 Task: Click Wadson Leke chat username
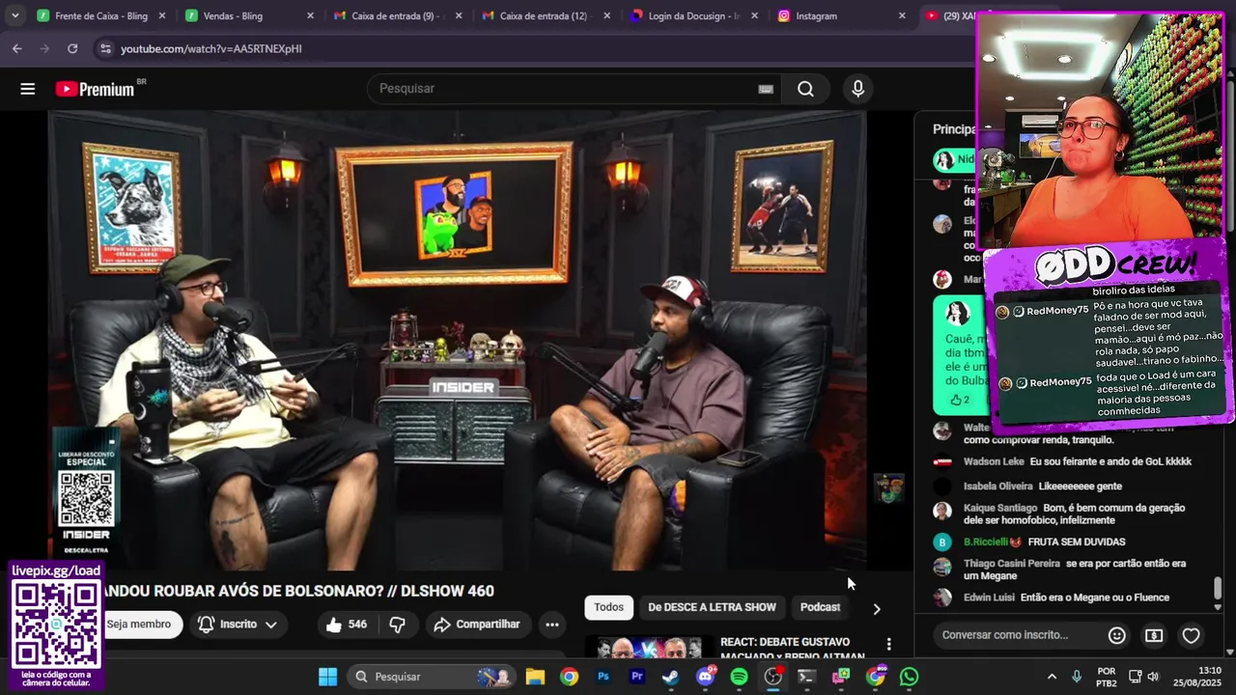pyautogui.click(x=994, y=461)
